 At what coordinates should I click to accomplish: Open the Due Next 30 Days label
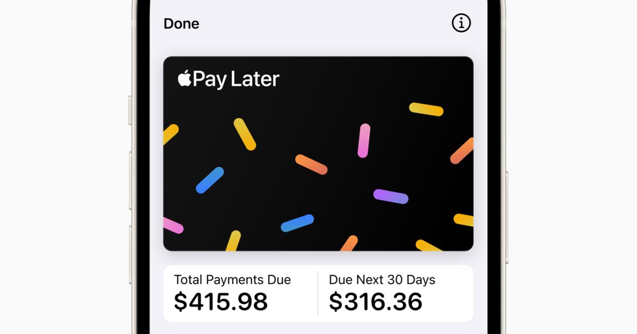(382, 280)
